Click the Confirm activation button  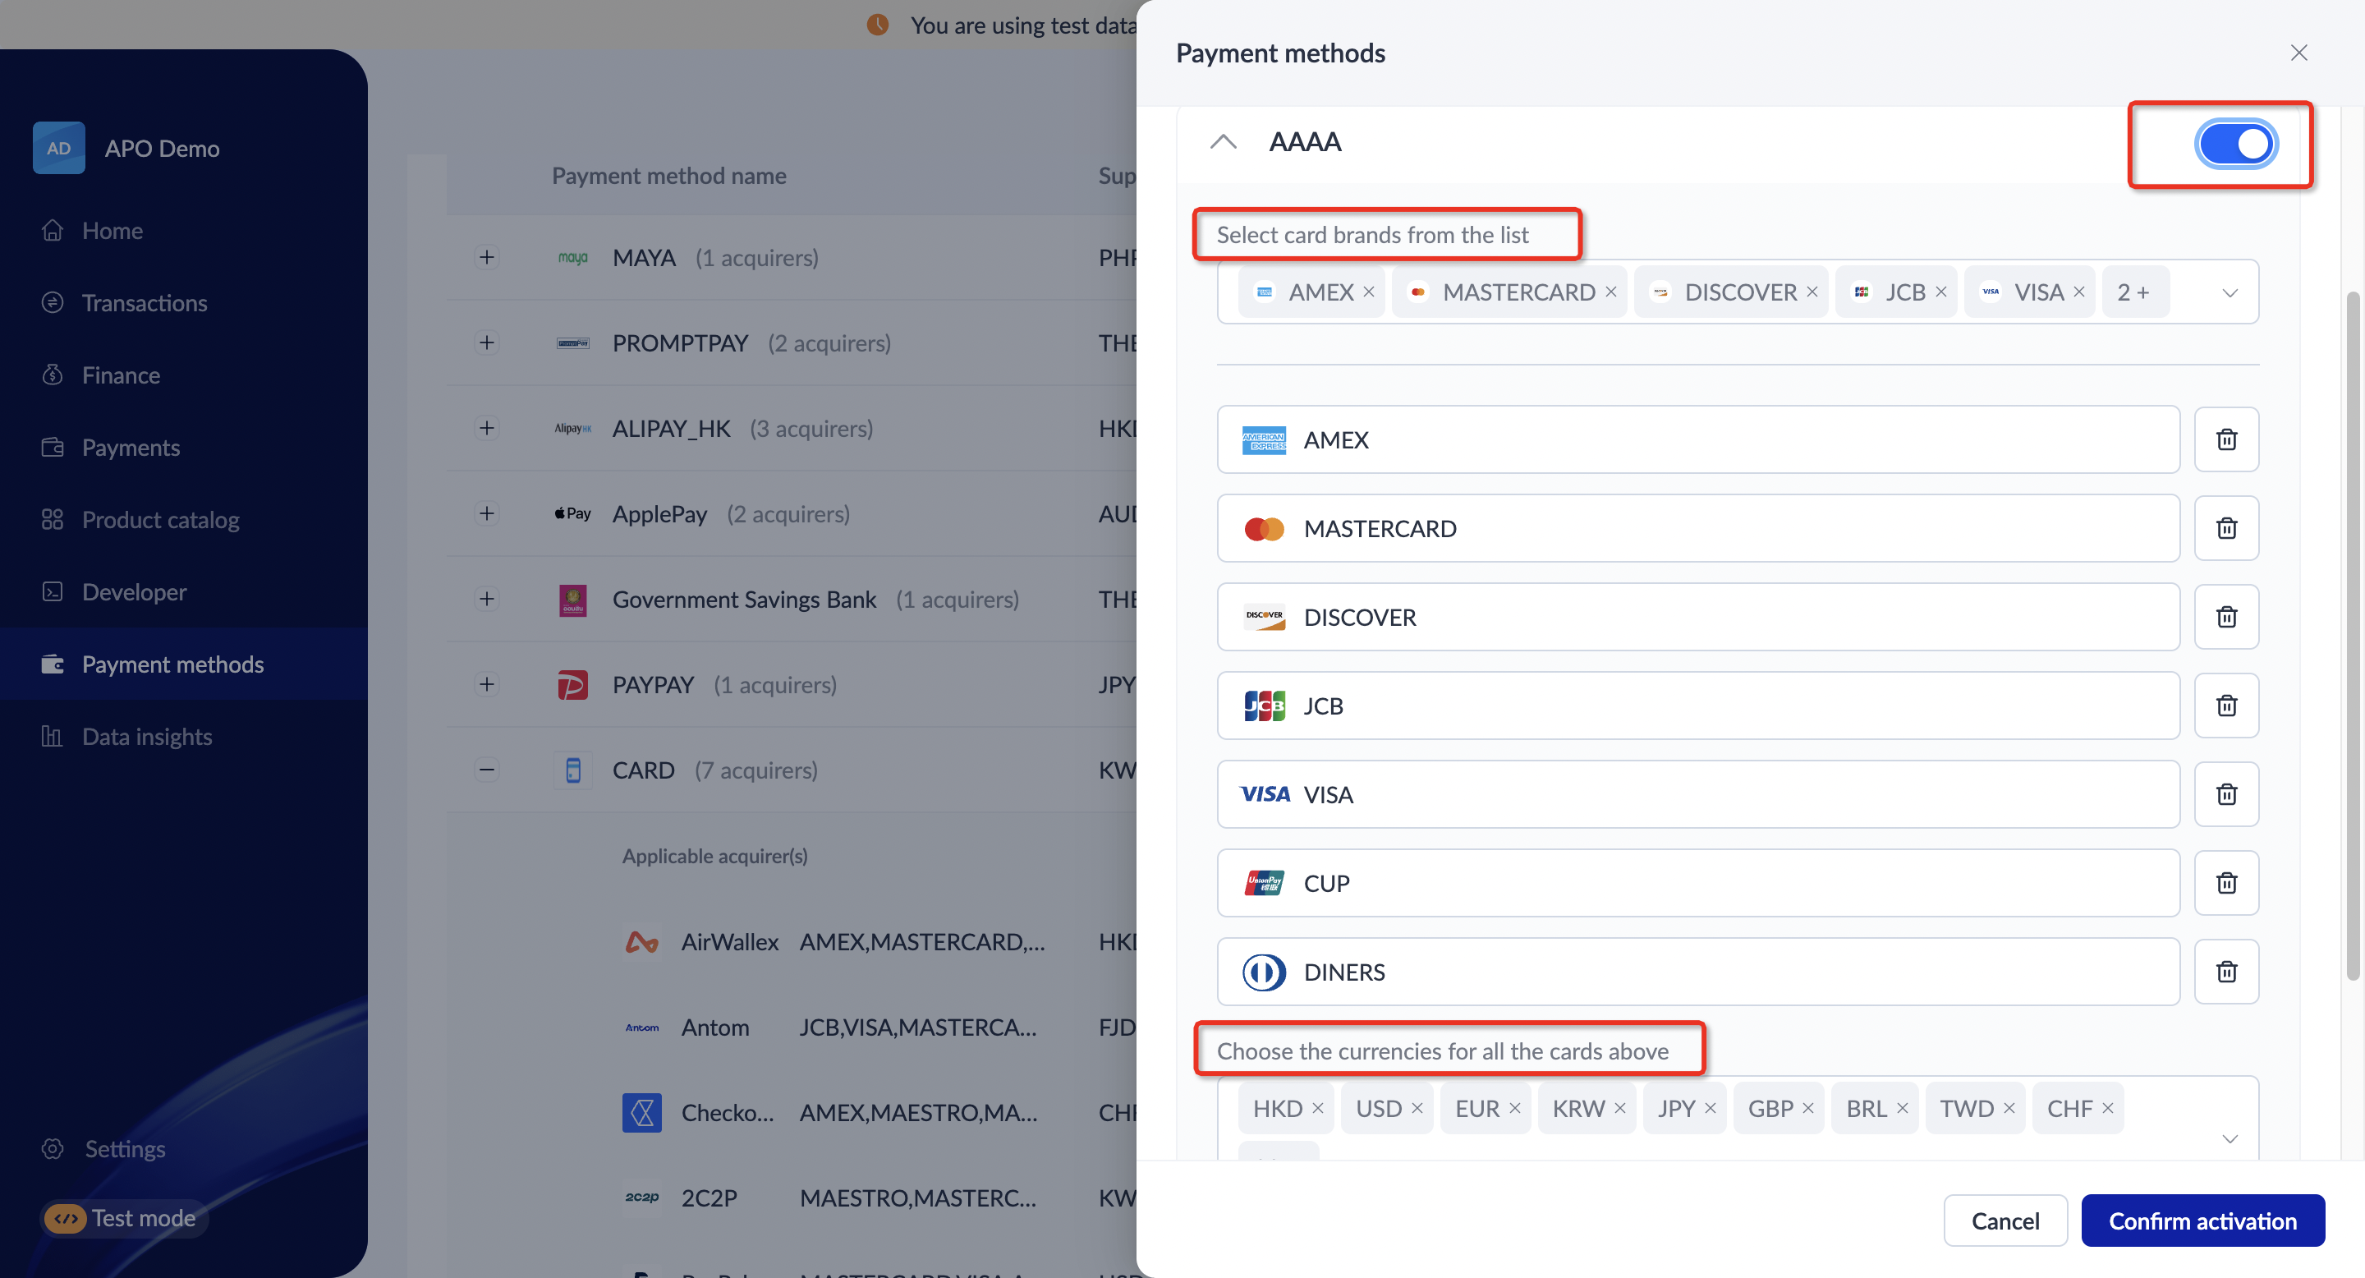coord(2202,1221)
